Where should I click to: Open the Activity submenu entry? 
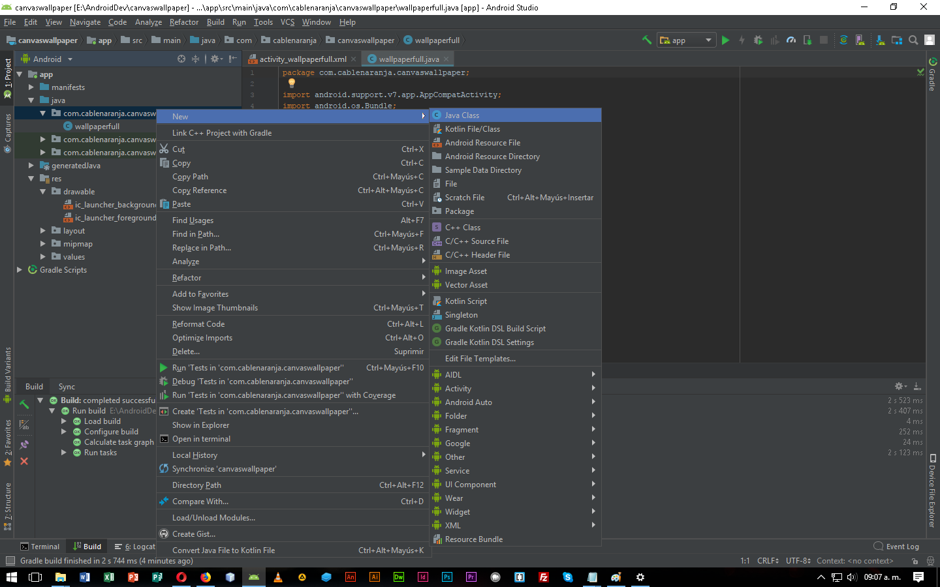click(515, 389)
